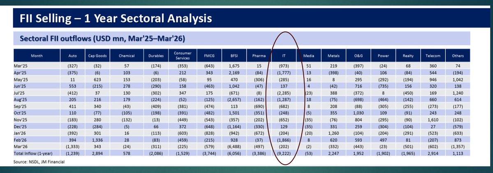This screenshot has height=173, width=493.
Task: Click the slide title FII Selling – 1 Year Sectoral Analysis
Action: 116,18
